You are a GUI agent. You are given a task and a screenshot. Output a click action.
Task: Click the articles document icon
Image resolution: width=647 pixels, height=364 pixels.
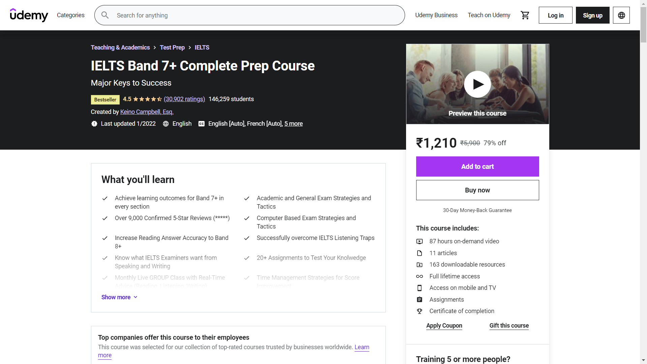click(x=420, y=253)
